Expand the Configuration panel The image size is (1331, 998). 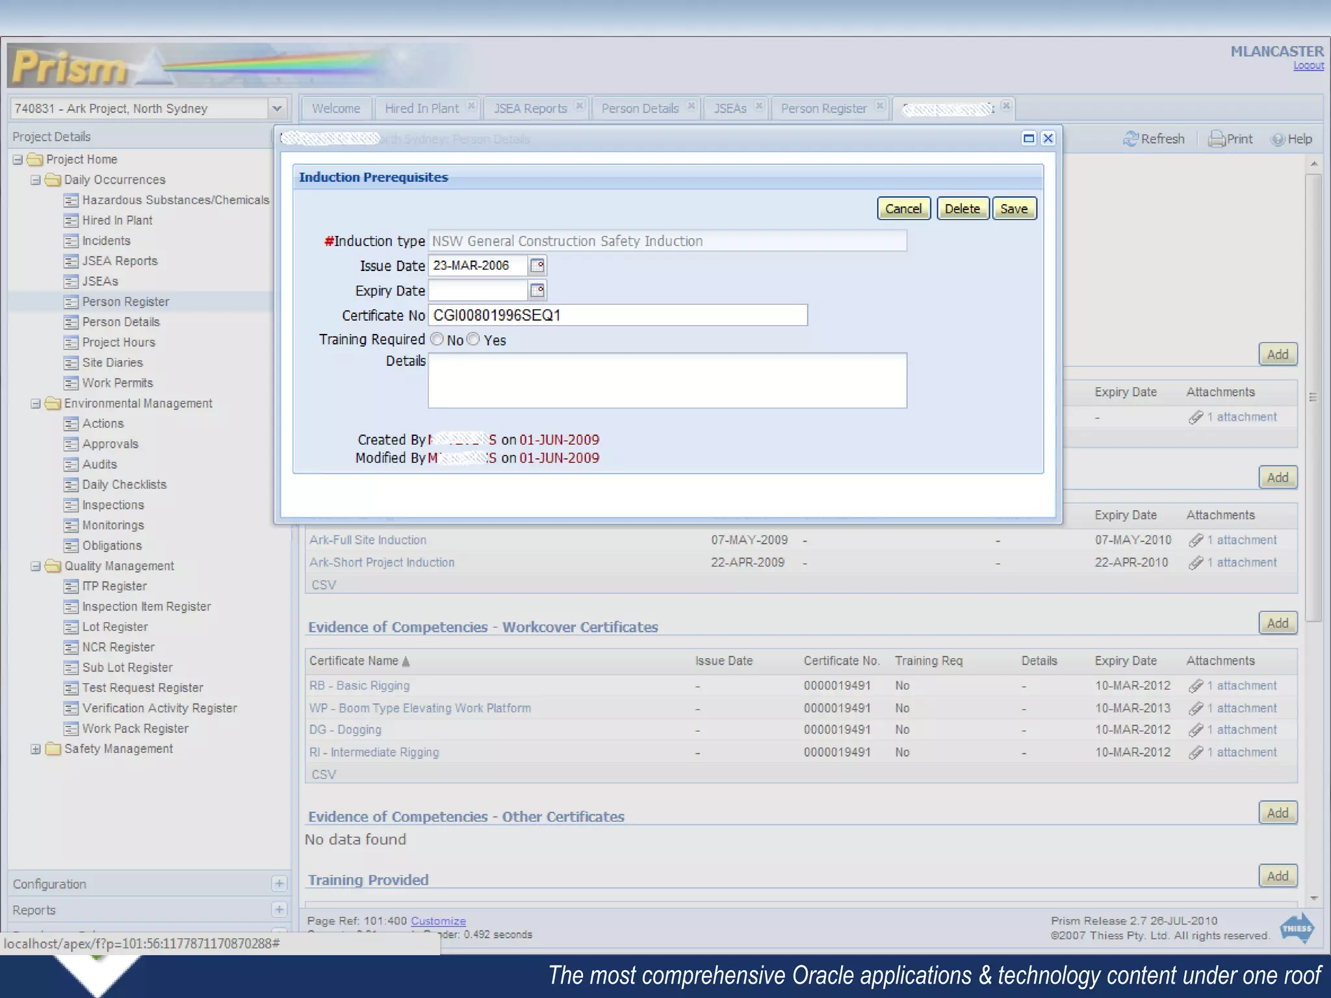279,884
